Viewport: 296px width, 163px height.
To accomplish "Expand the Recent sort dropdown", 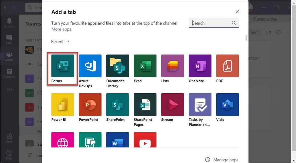I will 60,42.
